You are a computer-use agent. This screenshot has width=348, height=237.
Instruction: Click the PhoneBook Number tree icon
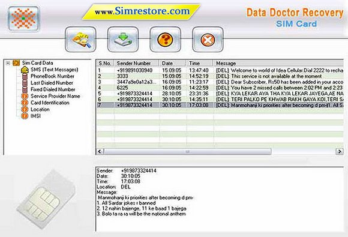point(25,76)
